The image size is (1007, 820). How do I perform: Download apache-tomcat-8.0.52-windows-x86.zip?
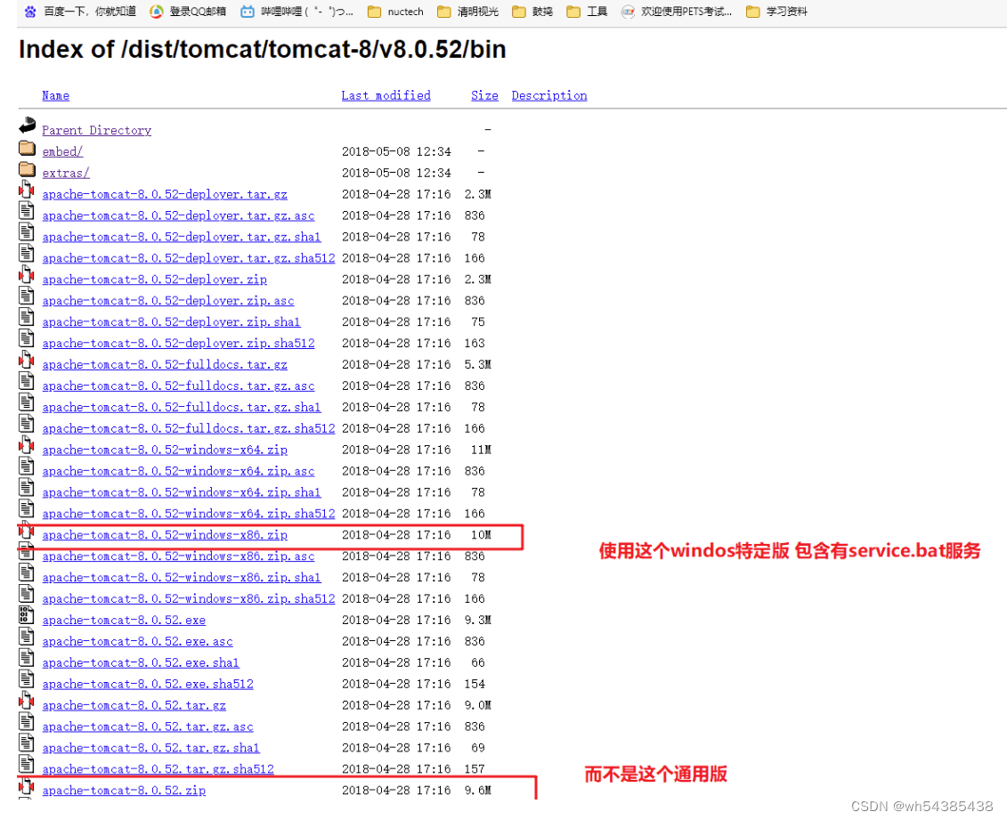click(165, 535)
